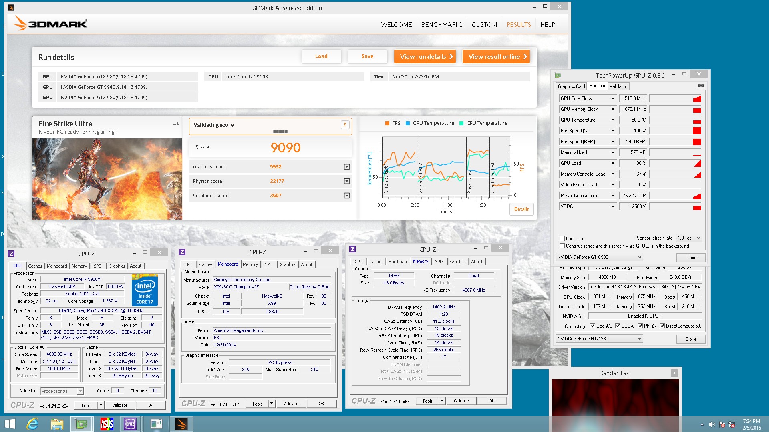Switch to the Validation tab in GPU-Z
769x432 pixels.
(618, 86)
